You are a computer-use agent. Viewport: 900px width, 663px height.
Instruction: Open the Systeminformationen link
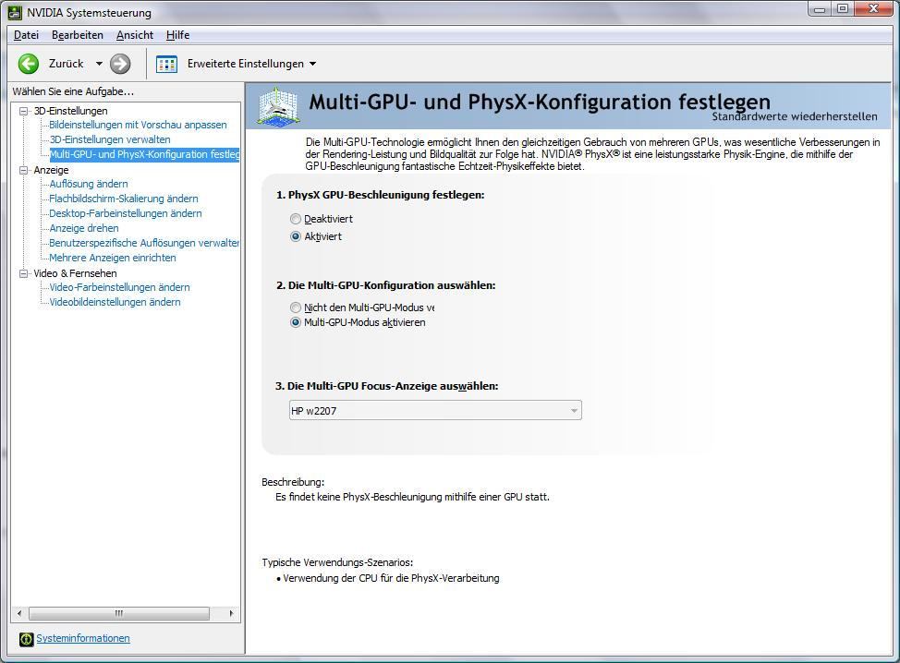(x=83, y=638)
